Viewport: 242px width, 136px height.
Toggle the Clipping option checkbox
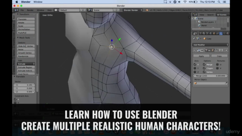coord(204,68)
